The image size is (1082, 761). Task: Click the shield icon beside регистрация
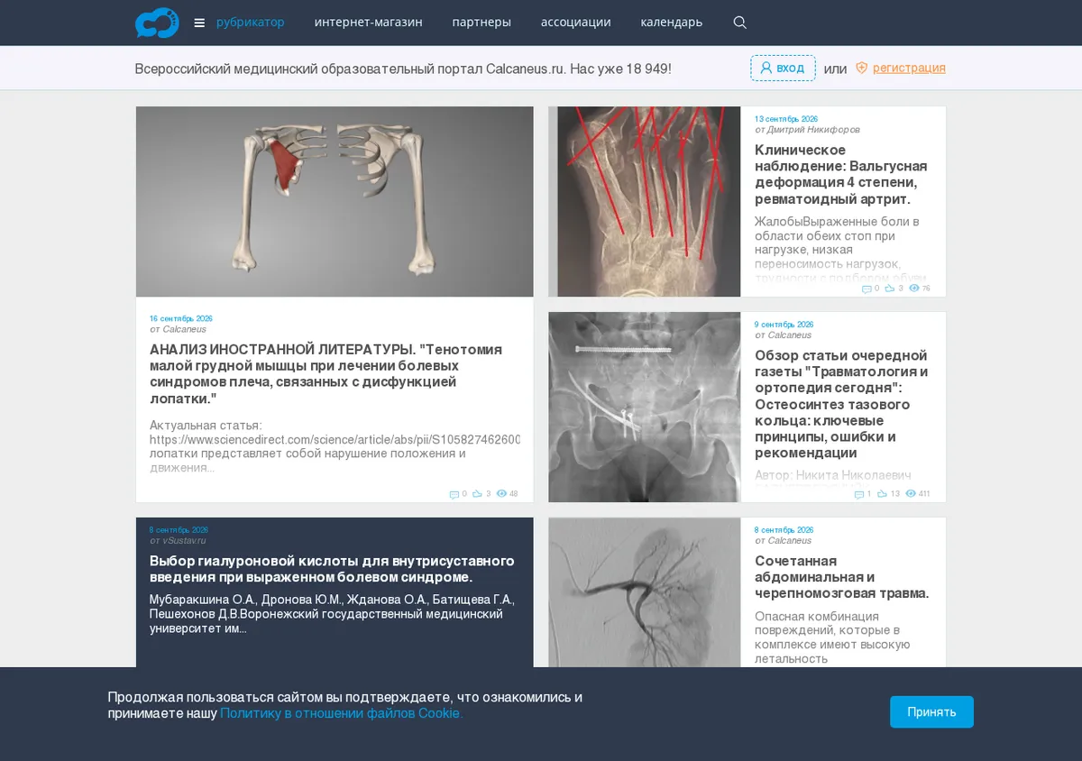pyautogui.click(x=861, y=68)
